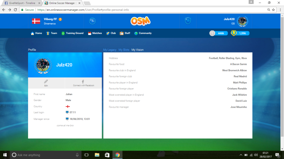Reload the page with the refresh icon

click(x=15, y=10)
